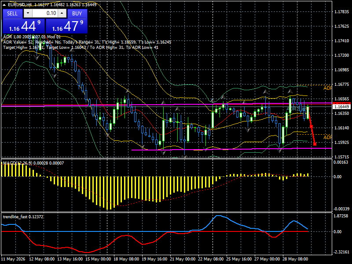Click the 12 May 08:00 time label
The height and width of the screenshot is (264, 352).
tap(42, 259)
